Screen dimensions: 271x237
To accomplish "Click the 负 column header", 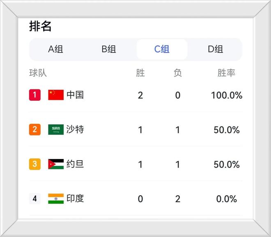I will [178, 73].
